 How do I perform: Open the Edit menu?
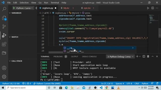(15, 3)
